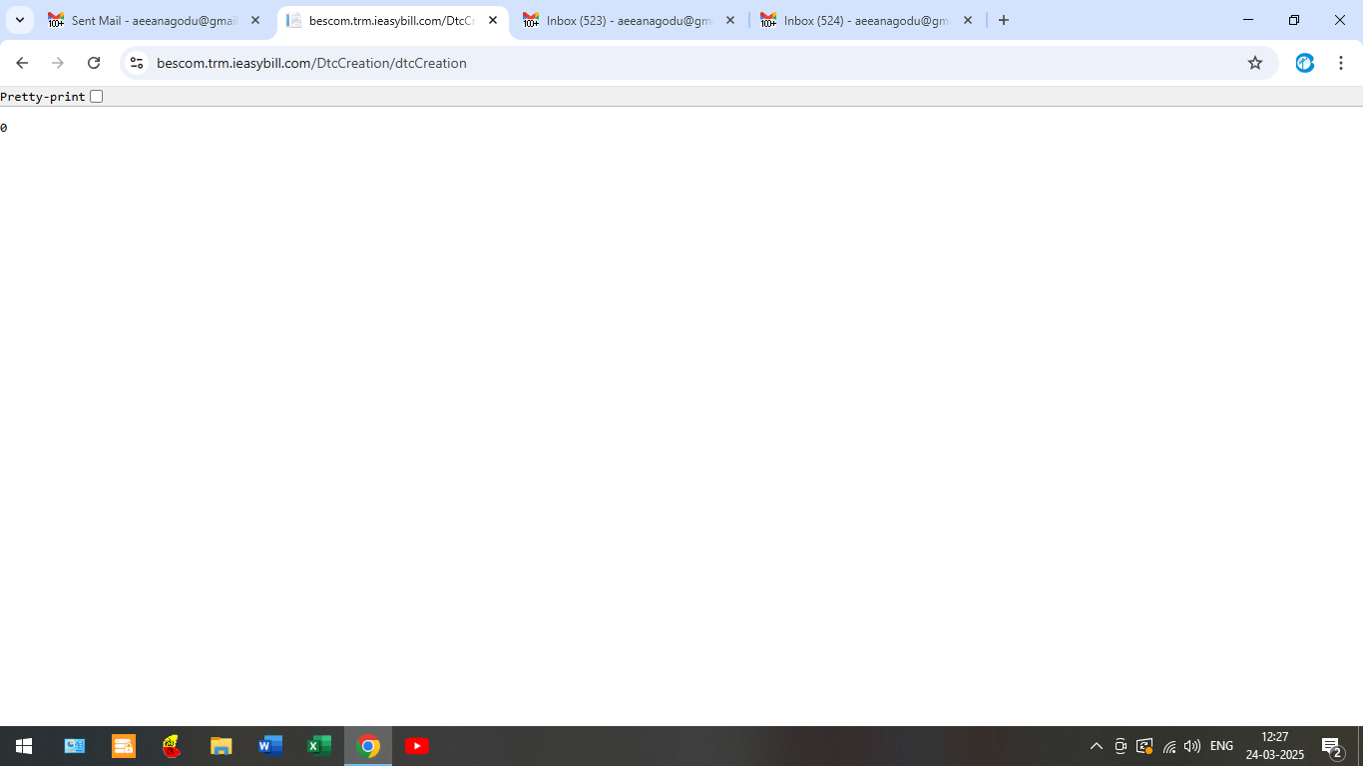Open the first pinned taskbar app after Start

click(x=75, y=746)
